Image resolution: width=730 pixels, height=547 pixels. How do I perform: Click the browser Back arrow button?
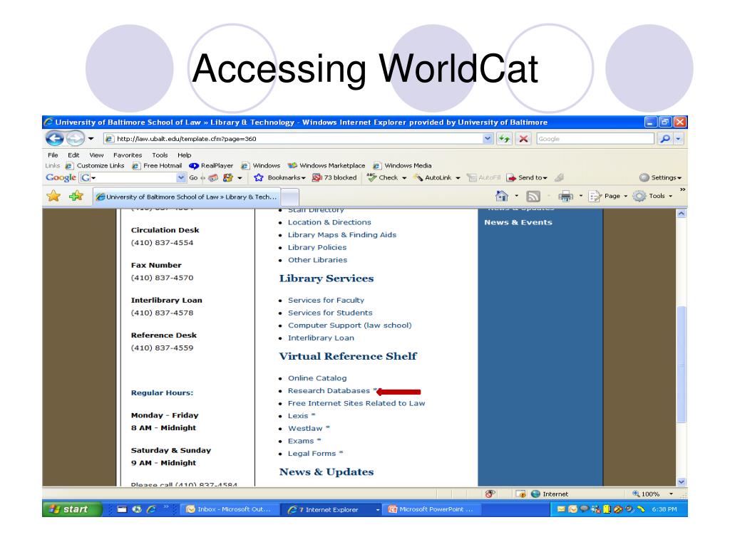point(54,138)
